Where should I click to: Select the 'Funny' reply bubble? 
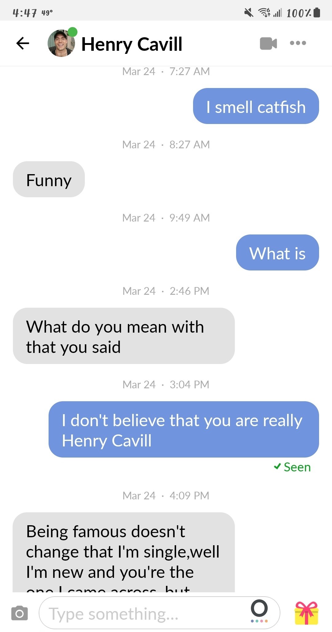pos(49,179)
